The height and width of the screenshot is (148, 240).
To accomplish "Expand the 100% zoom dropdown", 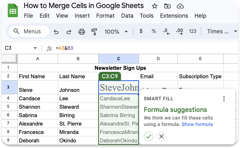I will click(x=126, y=32).
